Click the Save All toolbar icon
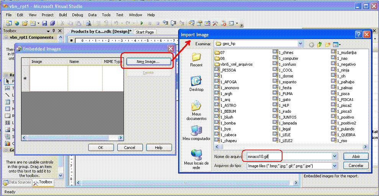Viewport: 379px width, 196px height. 52,23
